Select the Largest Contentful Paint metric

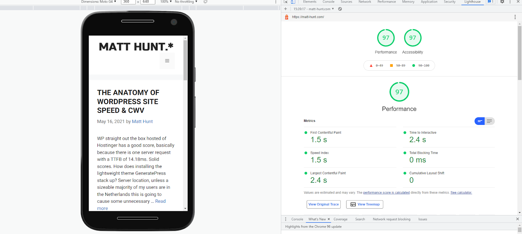click(x=350, y=177)
